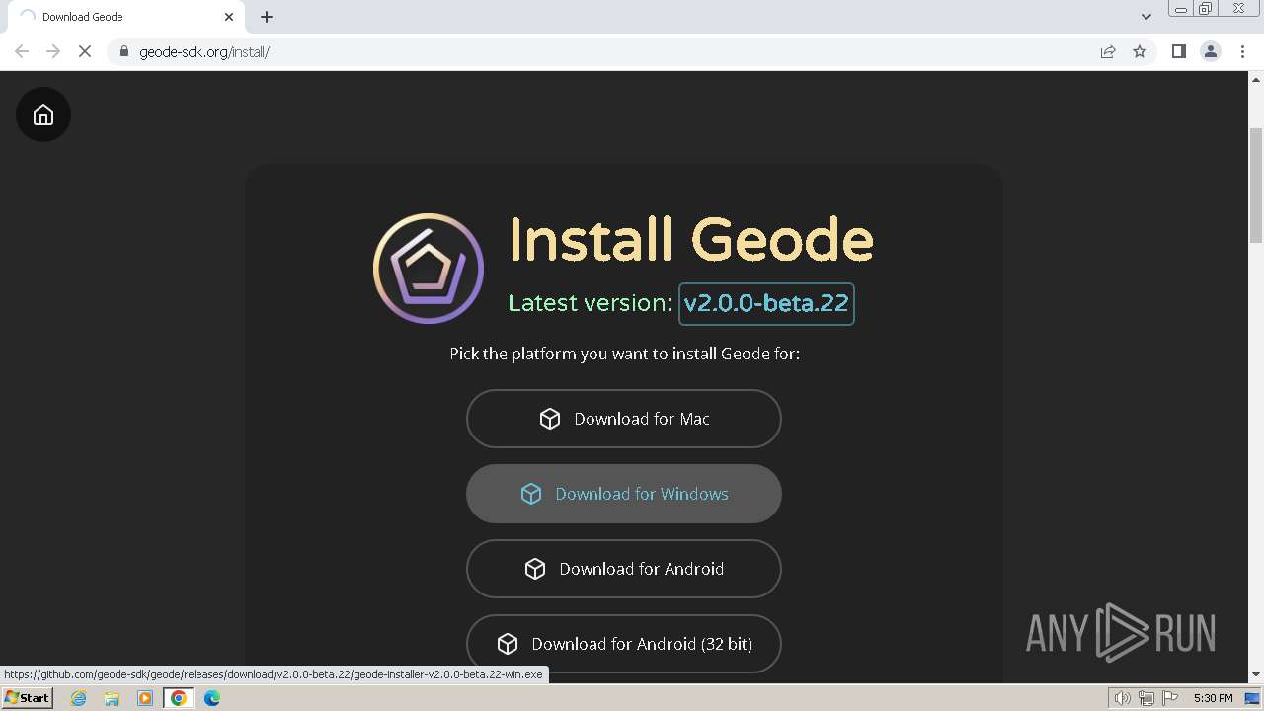Click Download for Android (32 bit)
The height and width of the screenshot is (711, 1264).
click(624, 644)
